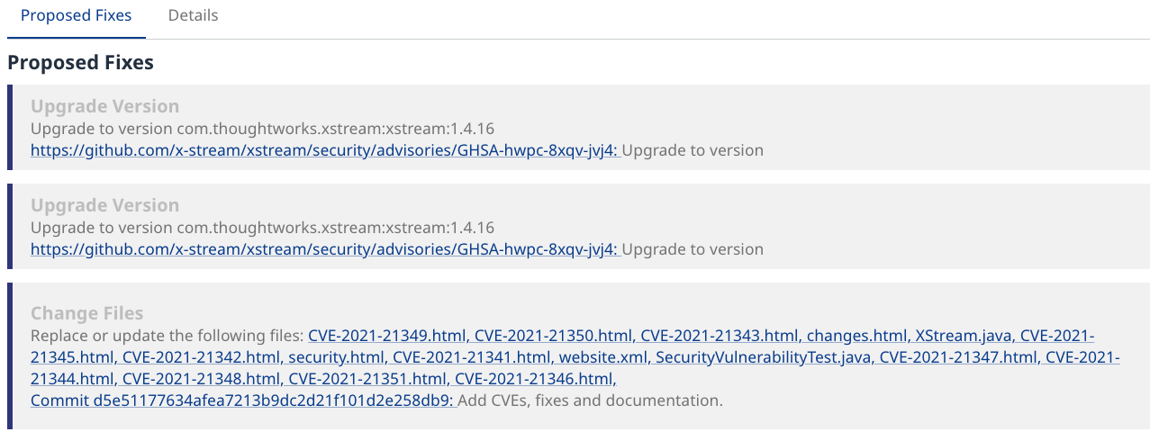Screen dimensions: 1150x441
Task: Select the Proposed Fixes tab
Action: point(76,15)
